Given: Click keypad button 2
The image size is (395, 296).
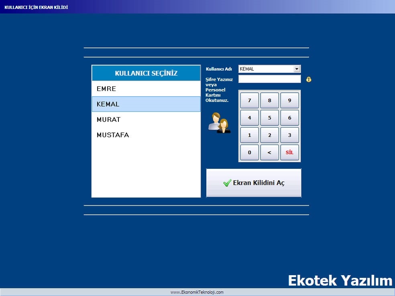Looking at the screenshot, I should (x=269, y=135).
